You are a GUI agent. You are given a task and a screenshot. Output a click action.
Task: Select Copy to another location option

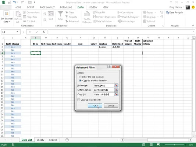tap(80, 80)
